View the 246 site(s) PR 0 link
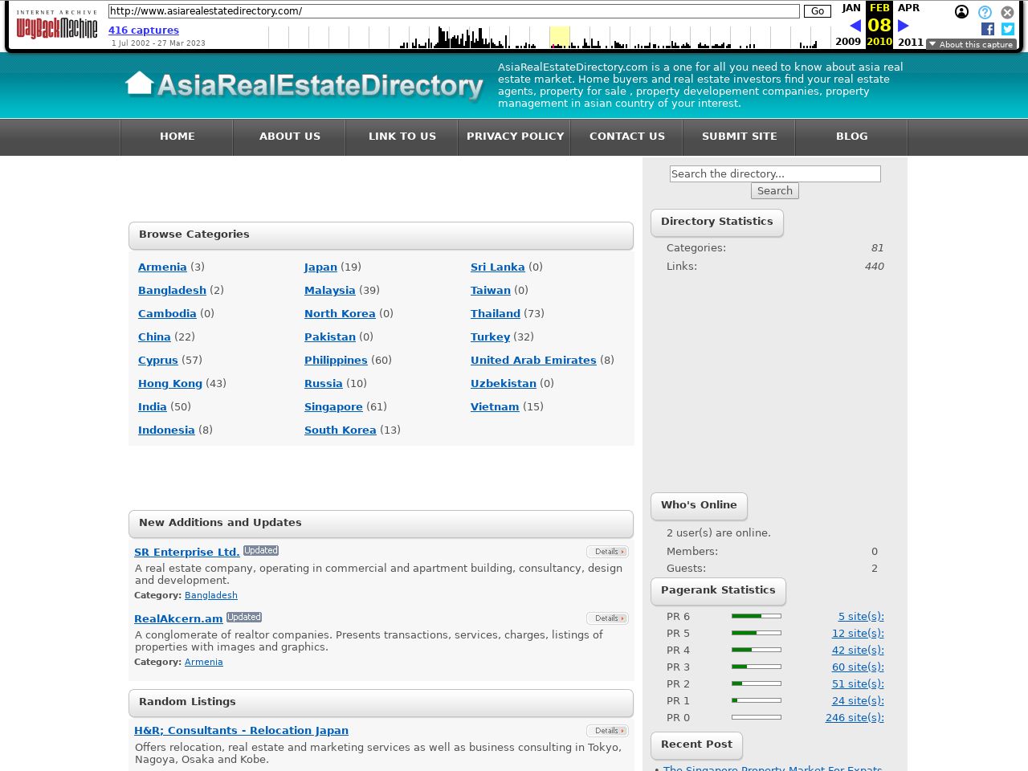Viewport: 1028px width, 771px height. click(854, 718)
